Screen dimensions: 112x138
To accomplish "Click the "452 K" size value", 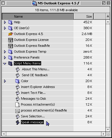I will 88,22.
